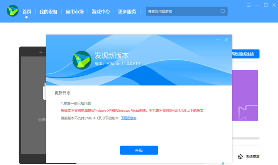Viewport: 278px width, 165px height.
Task: Open the 更多服务 menu
Action: 127,12
